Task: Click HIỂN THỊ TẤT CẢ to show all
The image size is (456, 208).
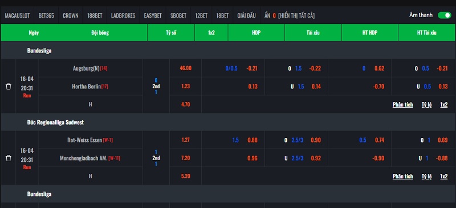Action: pyautogui.click(x=296, y=15)
